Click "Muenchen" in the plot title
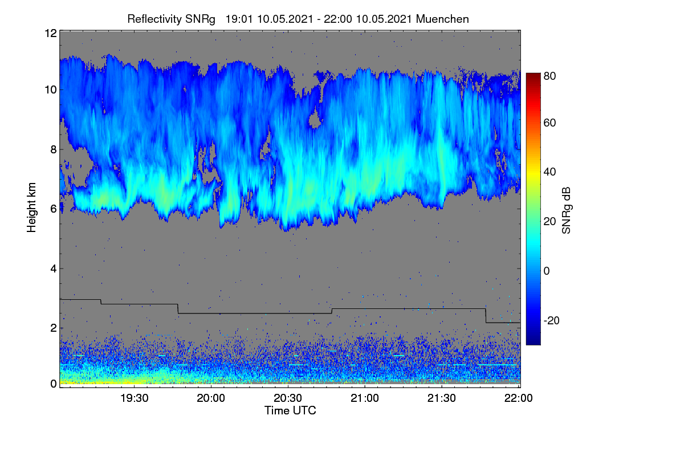Image resolution: width=684 pixels, height=456 pixels. [443, 19]
